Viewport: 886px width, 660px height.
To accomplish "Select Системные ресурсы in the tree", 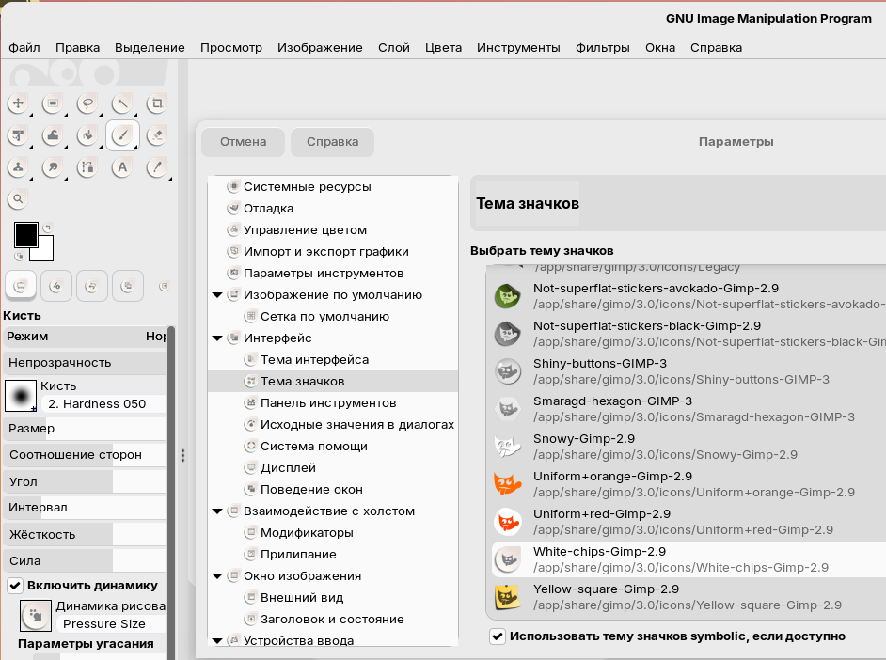I will [x=307, y=187].
